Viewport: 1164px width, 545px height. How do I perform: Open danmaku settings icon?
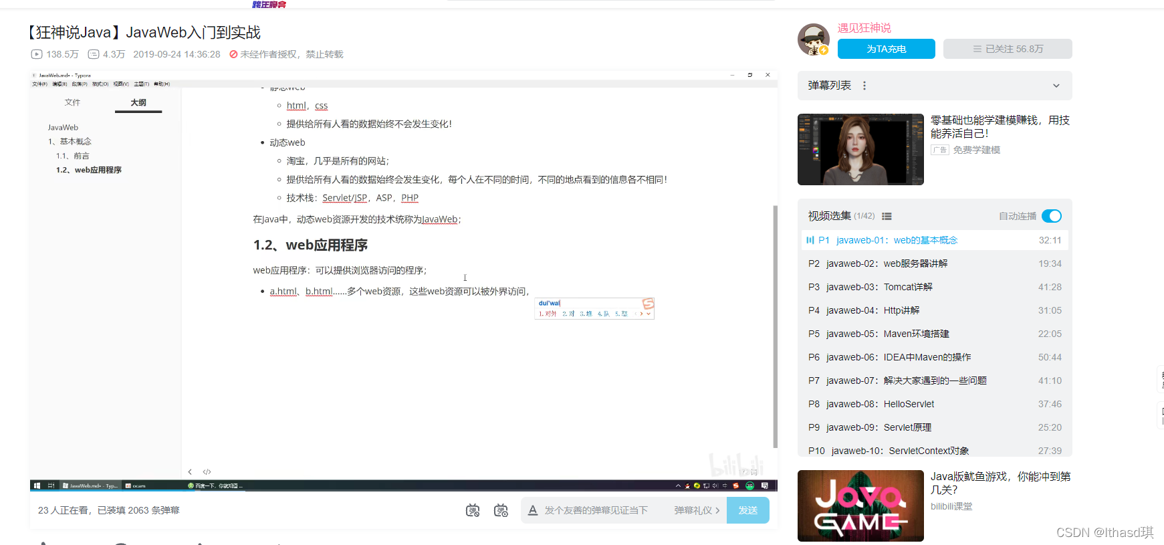(x=501, y=510)
